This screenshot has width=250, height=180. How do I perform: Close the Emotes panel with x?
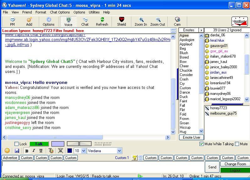pos(201,30)
